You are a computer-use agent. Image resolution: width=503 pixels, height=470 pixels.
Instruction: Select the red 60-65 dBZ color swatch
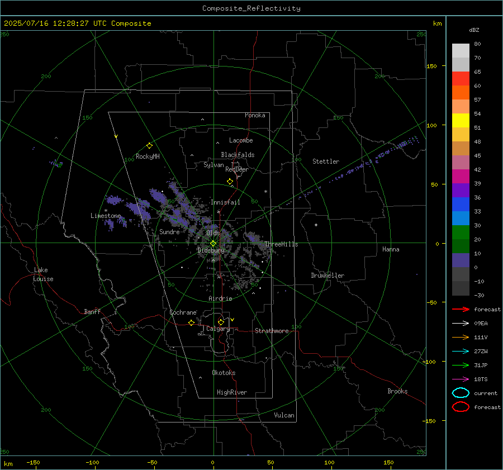coord(461,79)
